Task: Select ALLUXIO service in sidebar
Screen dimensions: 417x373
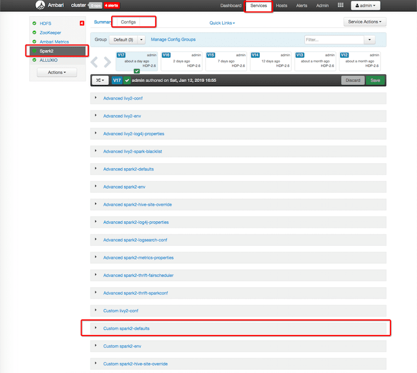Action: click(x=48, y=60)
